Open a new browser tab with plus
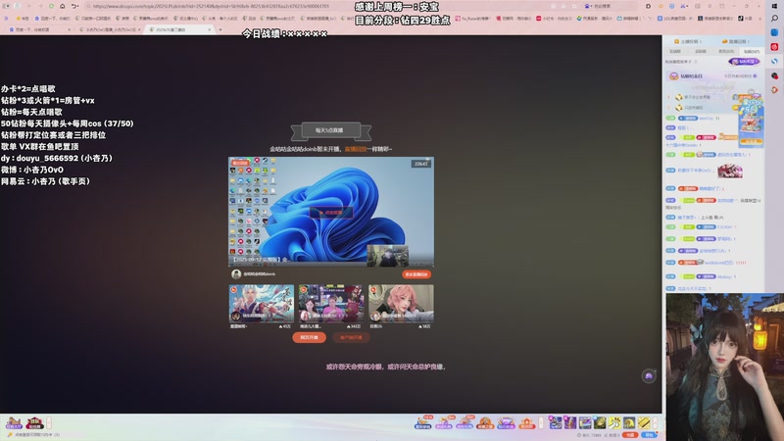This screenshot has width=784, height=441. click(220, 29)
